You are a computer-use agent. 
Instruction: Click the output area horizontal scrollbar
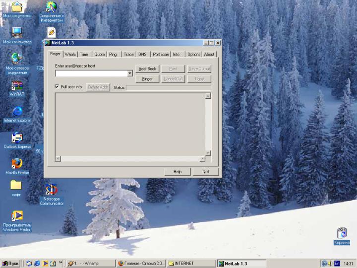pos(129,158)
